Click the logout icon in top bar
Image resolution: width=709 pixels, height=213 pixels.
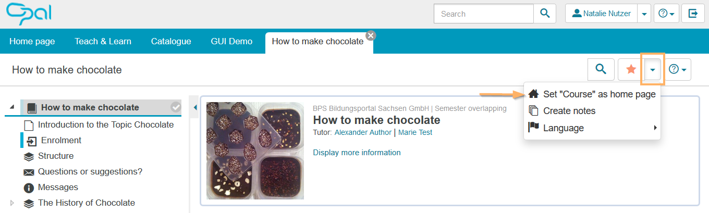693,14
